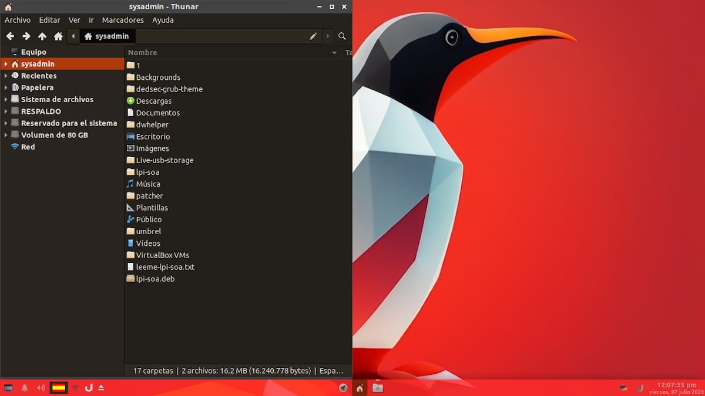Select the Música folder icon
The height and width of the screenshot is (396, 705).
pyautogui.click(x=130, y=184)
